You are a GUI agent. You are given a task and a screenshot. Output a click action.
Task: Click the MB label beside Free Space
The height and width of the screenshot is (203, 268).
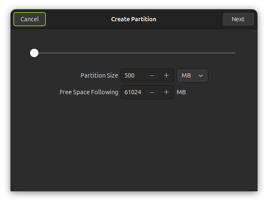[181, 92]
